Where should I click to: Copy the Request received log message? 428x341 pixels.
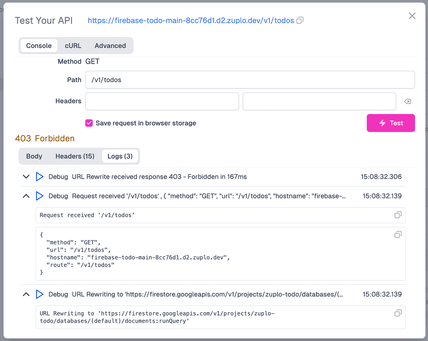398,215
